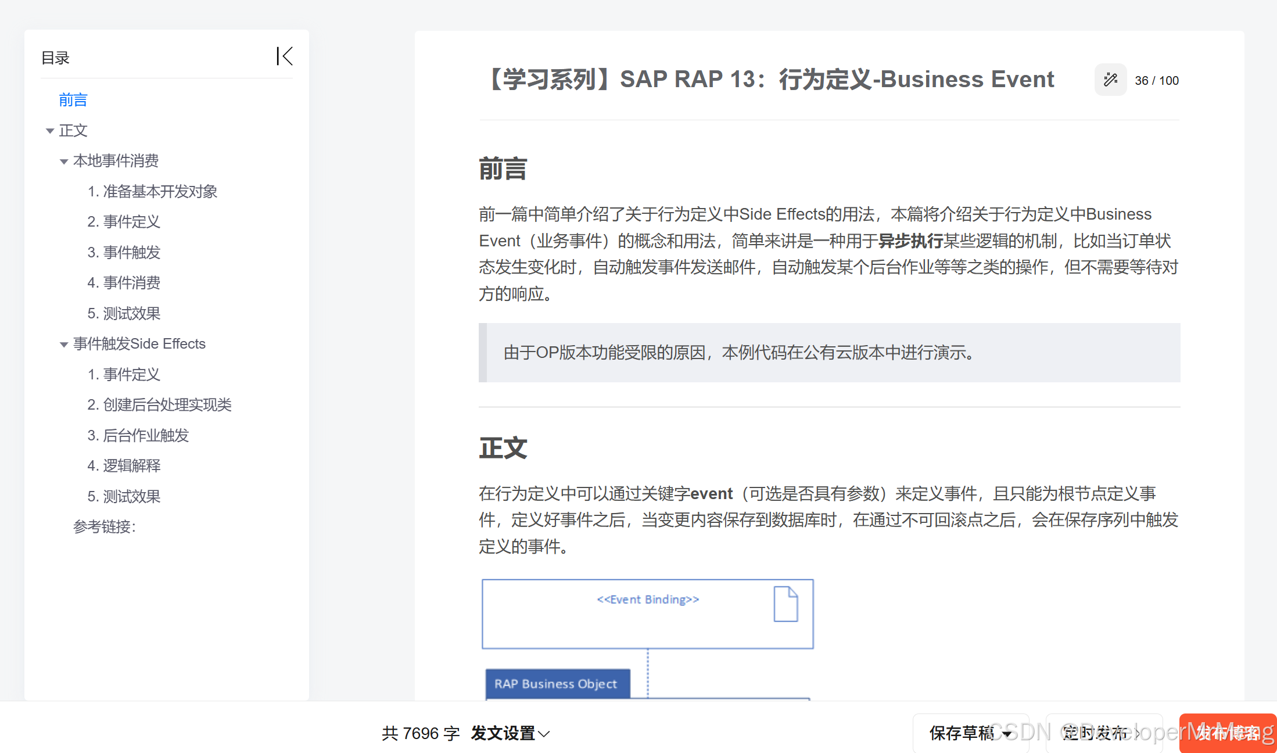This screenshot has height=753, width=1277.
Task: Jump to 参考链接 outline entry
Action: coord(105,526)
